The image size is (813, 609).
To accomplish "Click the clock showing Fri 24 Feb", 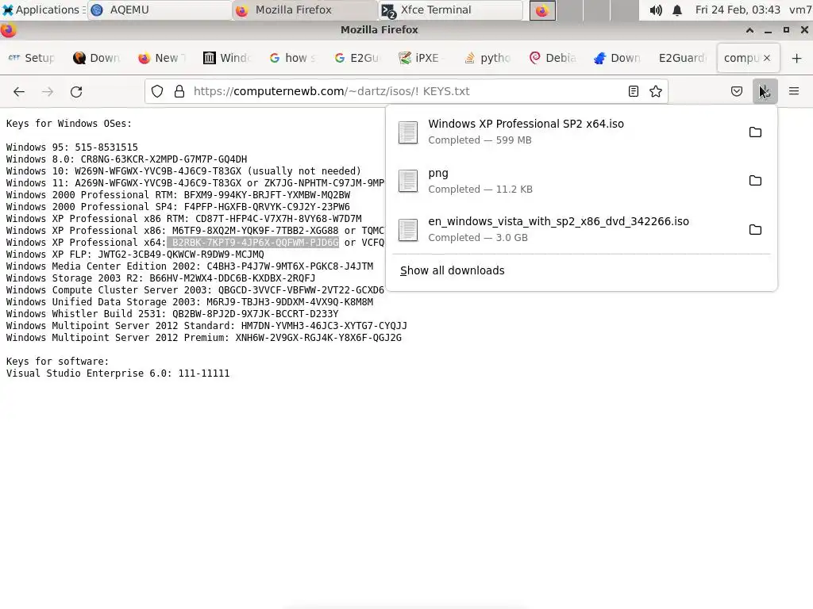I will [738, 10].
